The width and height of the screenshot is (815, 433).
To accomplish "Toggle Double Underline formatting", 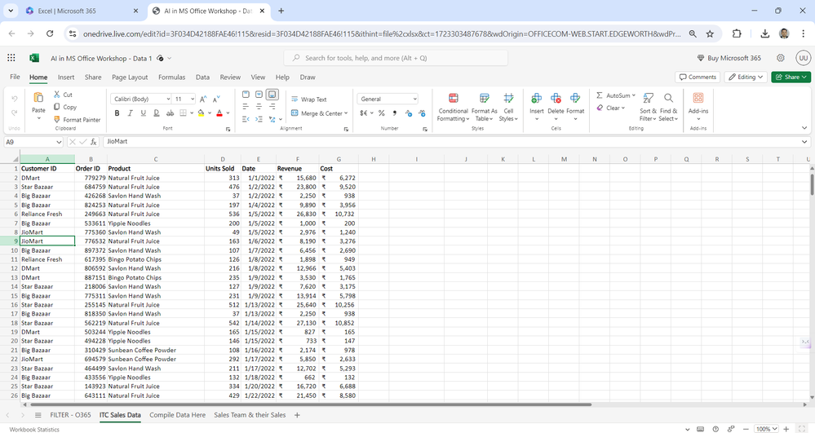I will 157,113.
